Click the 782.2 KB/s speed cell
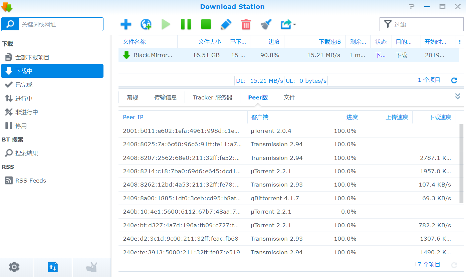The height and width of the screenshot is (277, 466). point(435,225)
